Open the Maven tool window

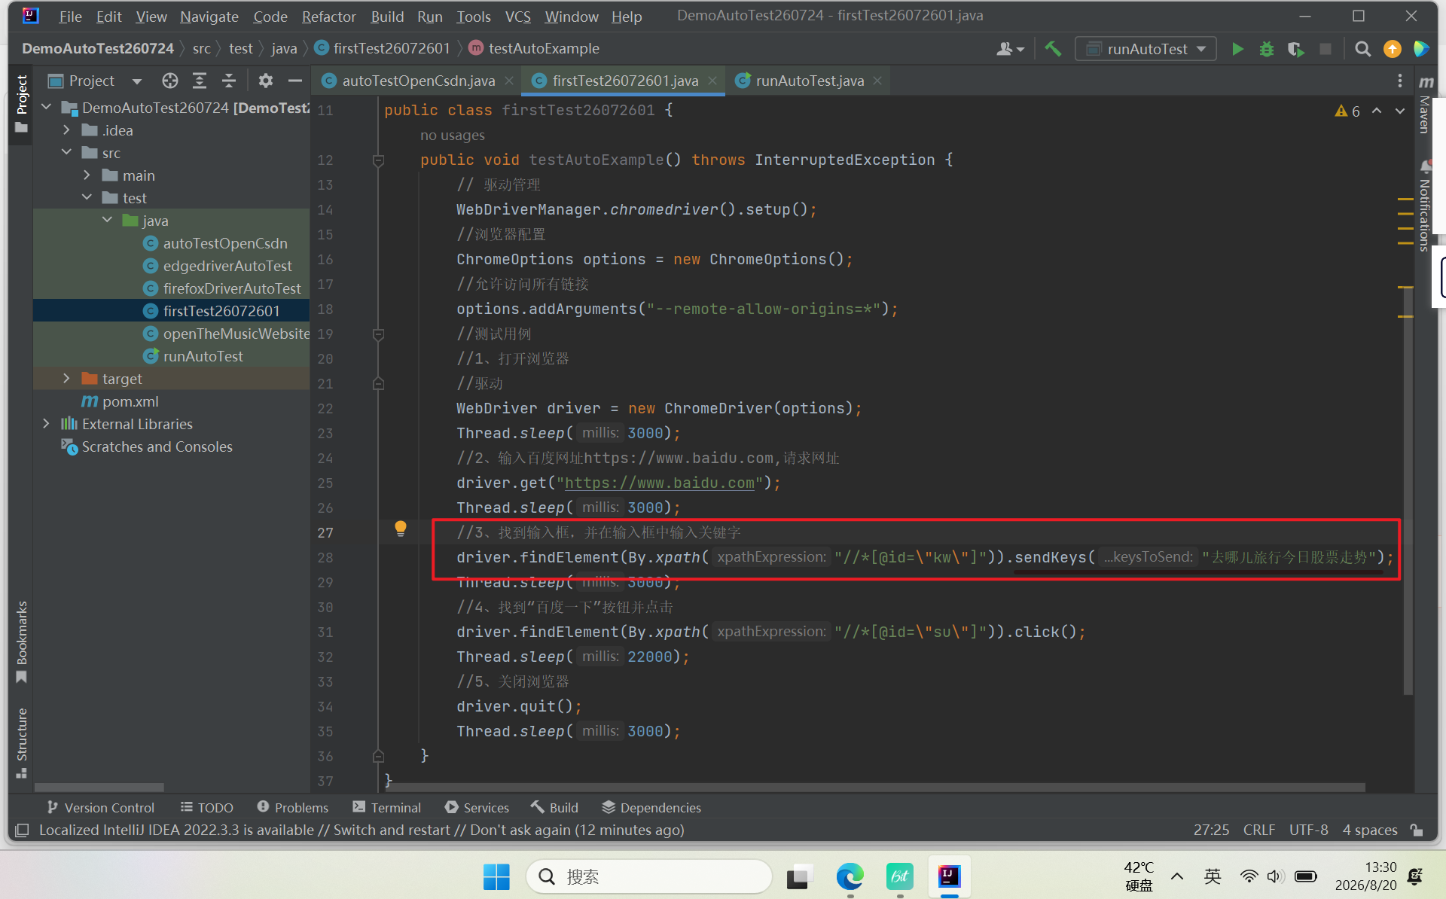[x=1425, y=105]
